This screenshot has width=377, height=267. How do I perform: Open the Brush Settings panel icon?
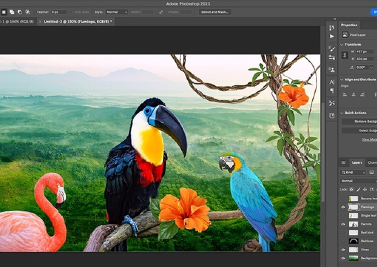[x=332, y=49]
